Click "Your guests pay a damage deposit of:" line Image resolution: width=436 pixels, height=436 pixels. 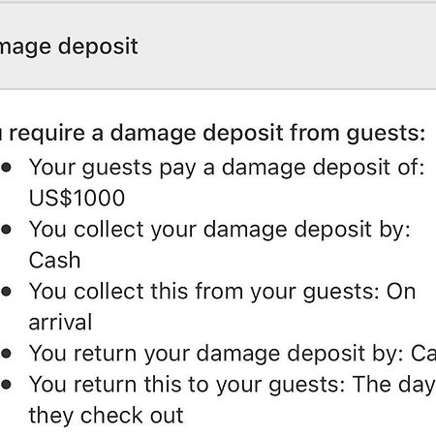[x=227, y=168]
